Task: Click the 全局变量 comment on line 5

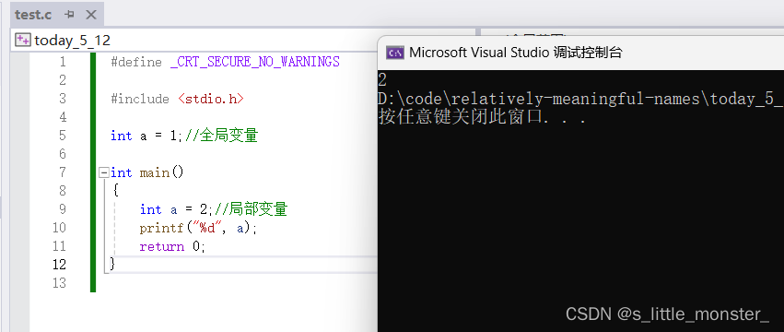Action: tap(221, 136)
